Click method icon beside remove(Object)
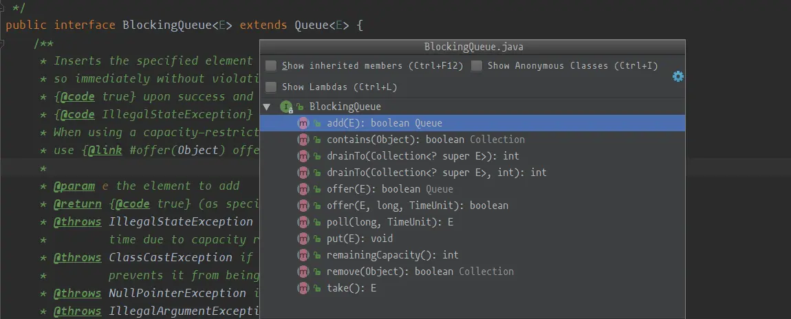This screenshot has width=791, height=319. [x=303, y=271]
